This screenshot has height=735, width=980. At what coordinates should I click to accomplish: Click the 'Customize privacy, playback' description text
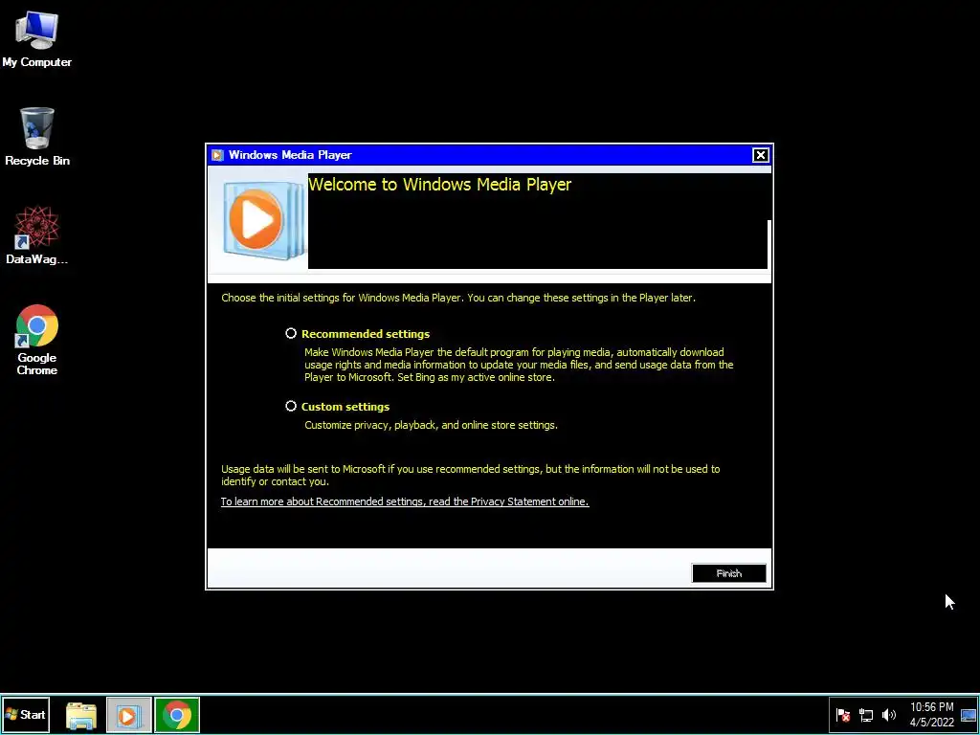(x=431, y=425)
